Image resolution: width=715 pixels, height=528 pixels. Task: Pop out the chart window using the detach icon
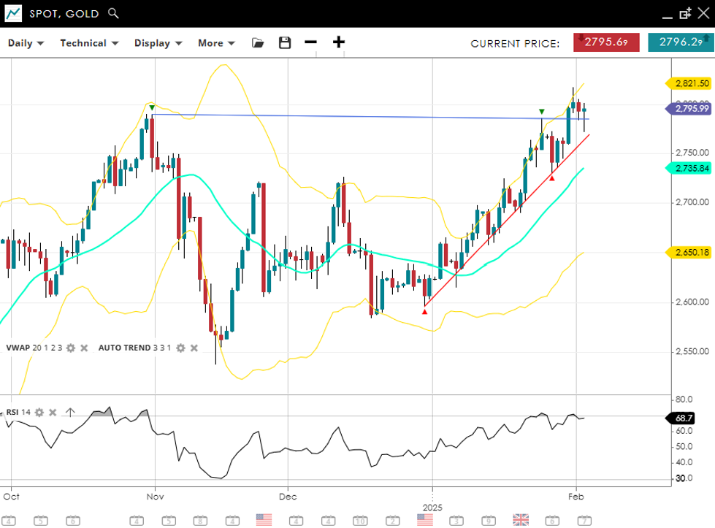(x=684, y=13)
